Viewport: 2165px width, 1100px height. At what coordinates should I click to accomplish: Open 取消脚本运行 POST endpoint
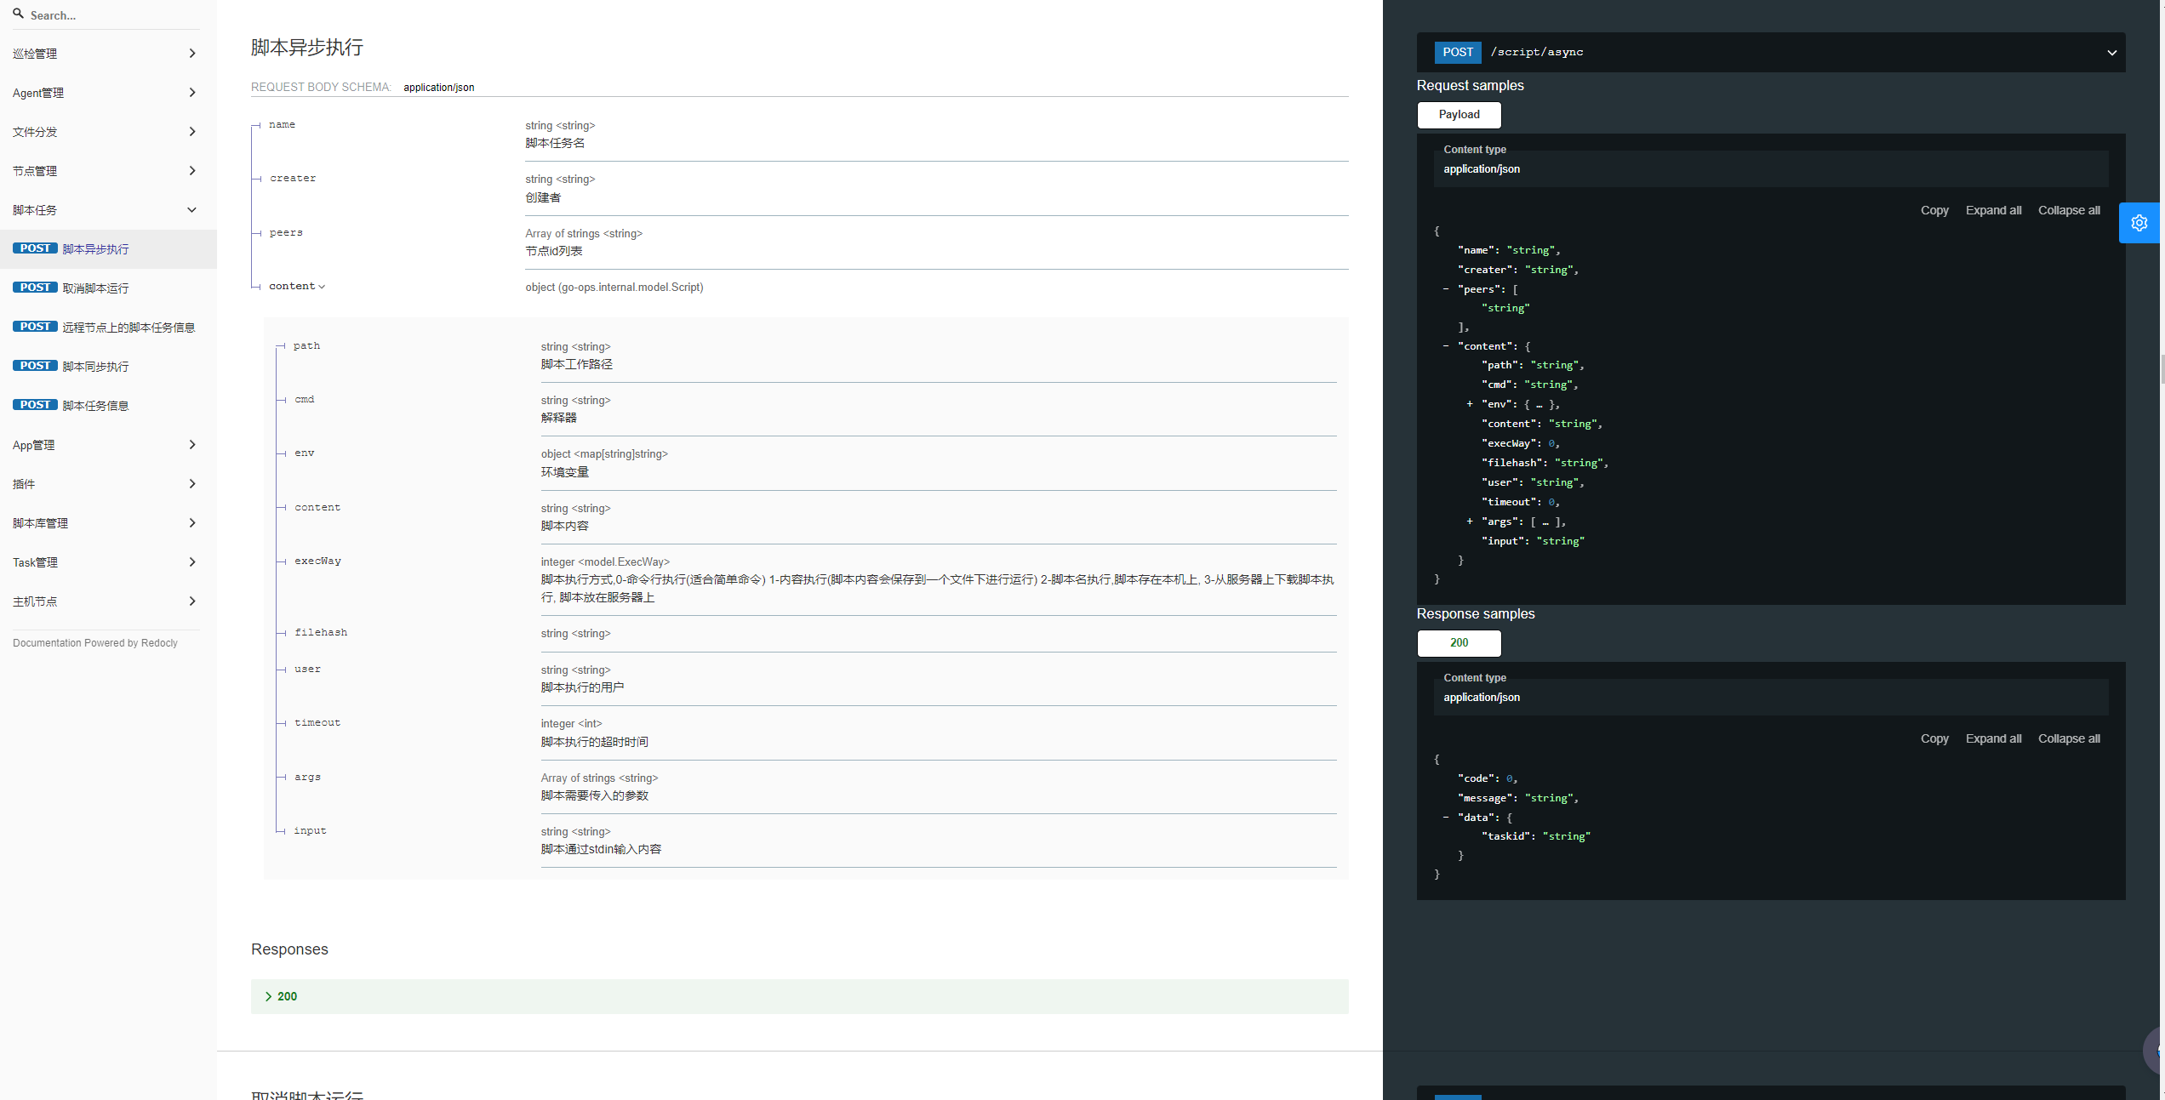(x=95, y=288)
